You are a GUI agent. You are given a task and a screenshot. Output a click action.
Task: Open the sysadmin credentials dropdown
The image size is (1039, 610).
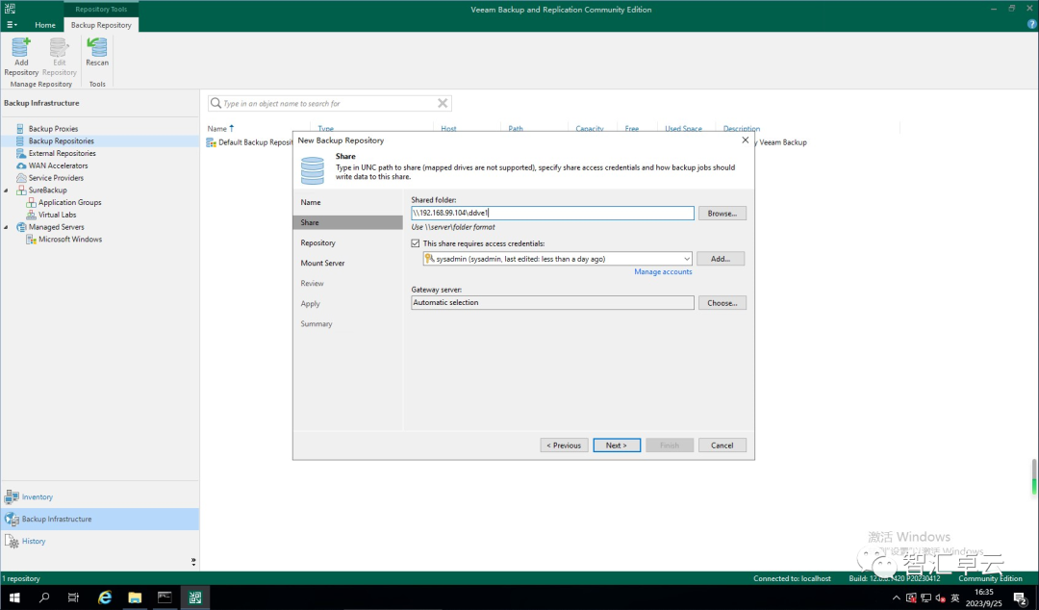tap(557, 259)
